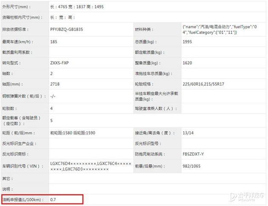This screenshot has width=268, height=206.
Task: Click the '轴距(mm)' label
Action: pos(12,84)
